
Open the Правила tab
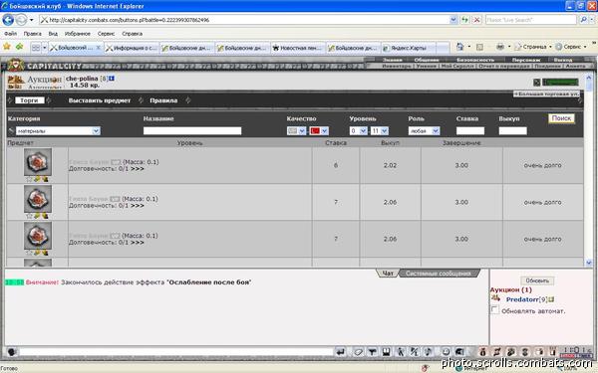tap(163, 100)
